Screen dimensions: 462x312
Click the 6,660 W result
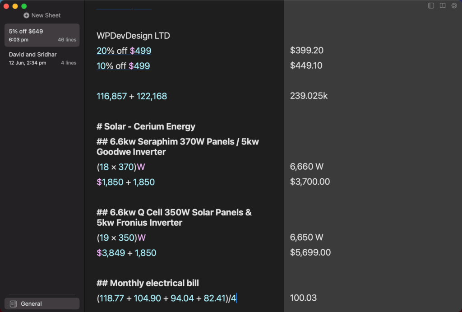(306, 167)
